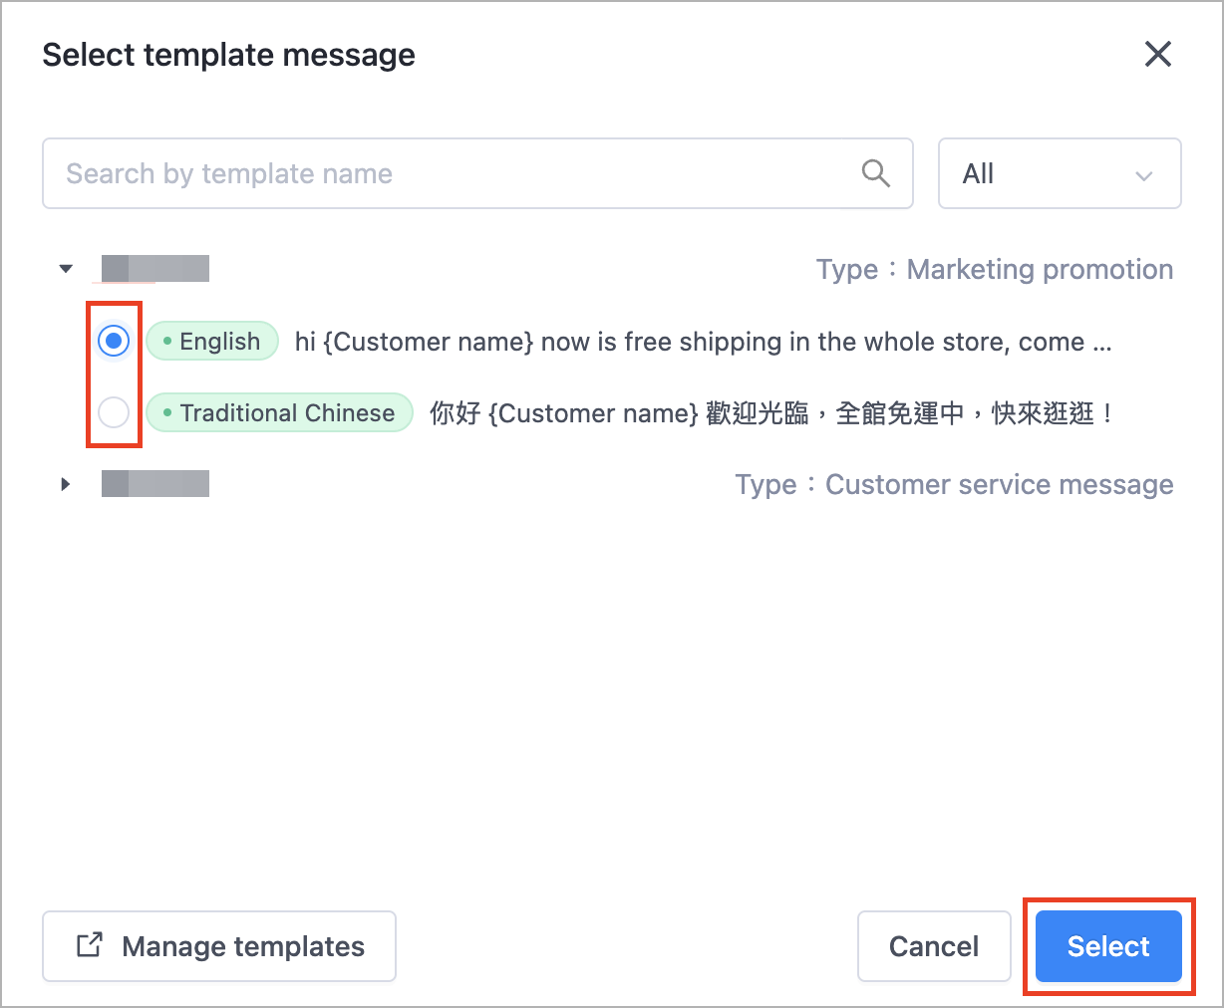Expand the Customer service message template group
1224x1008 pixels.
[x=66, y=484]
